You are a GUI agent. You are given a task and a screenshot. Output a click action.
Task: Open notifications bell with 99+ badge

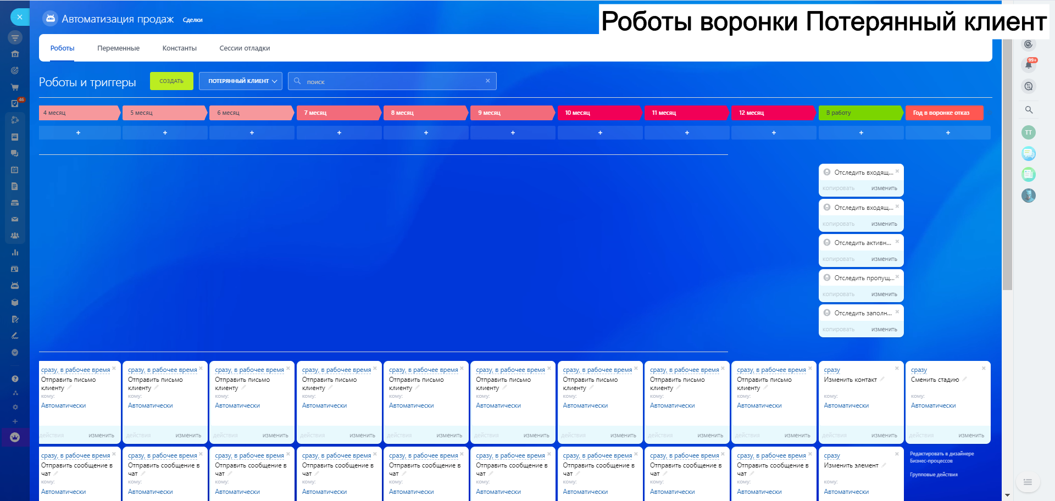point(1029,64)
